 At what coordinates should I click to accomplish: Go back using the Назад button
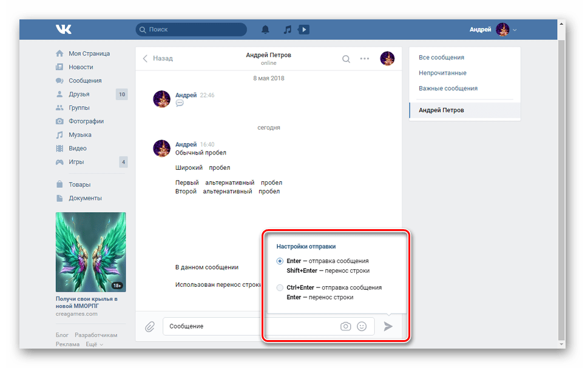pyautogui.click(x=159, y=59)
